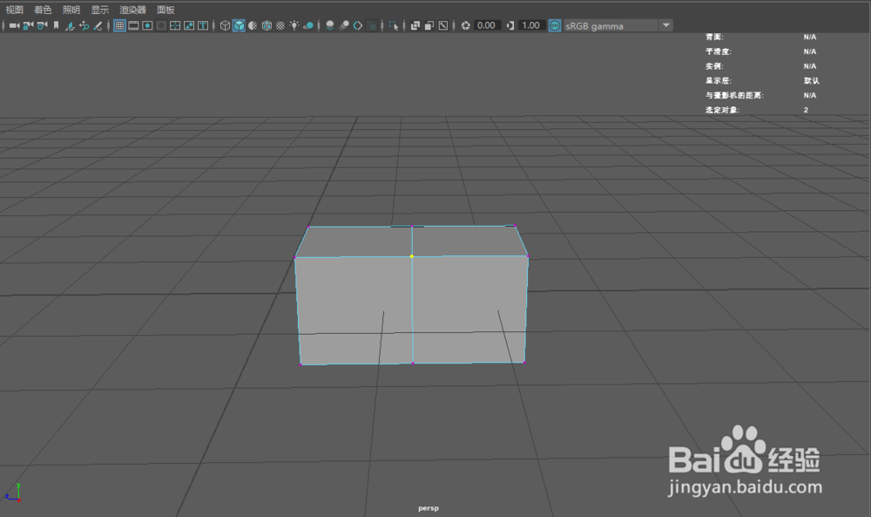Click Screen Space Ambient Occlusion icon
Viewport: 871px width, 517px height.
pyautogui.click(x=330, y=25)
